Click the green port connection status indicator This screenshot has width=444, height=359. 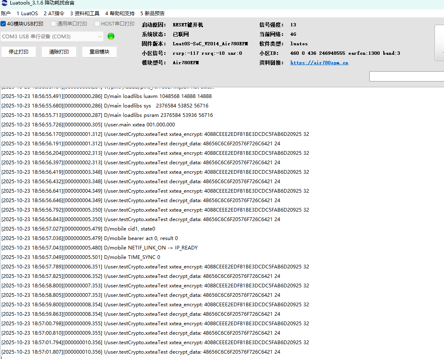coord(111,36)
